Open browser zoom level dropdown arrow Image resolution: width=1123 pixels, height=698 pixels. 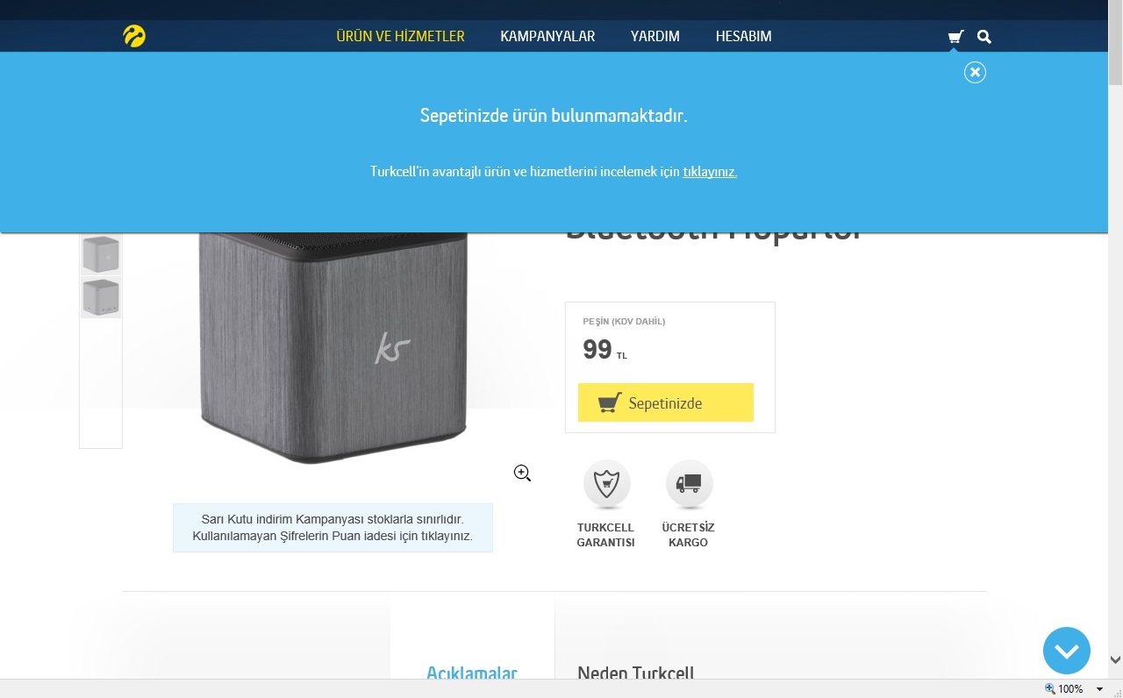[1099, 689]
